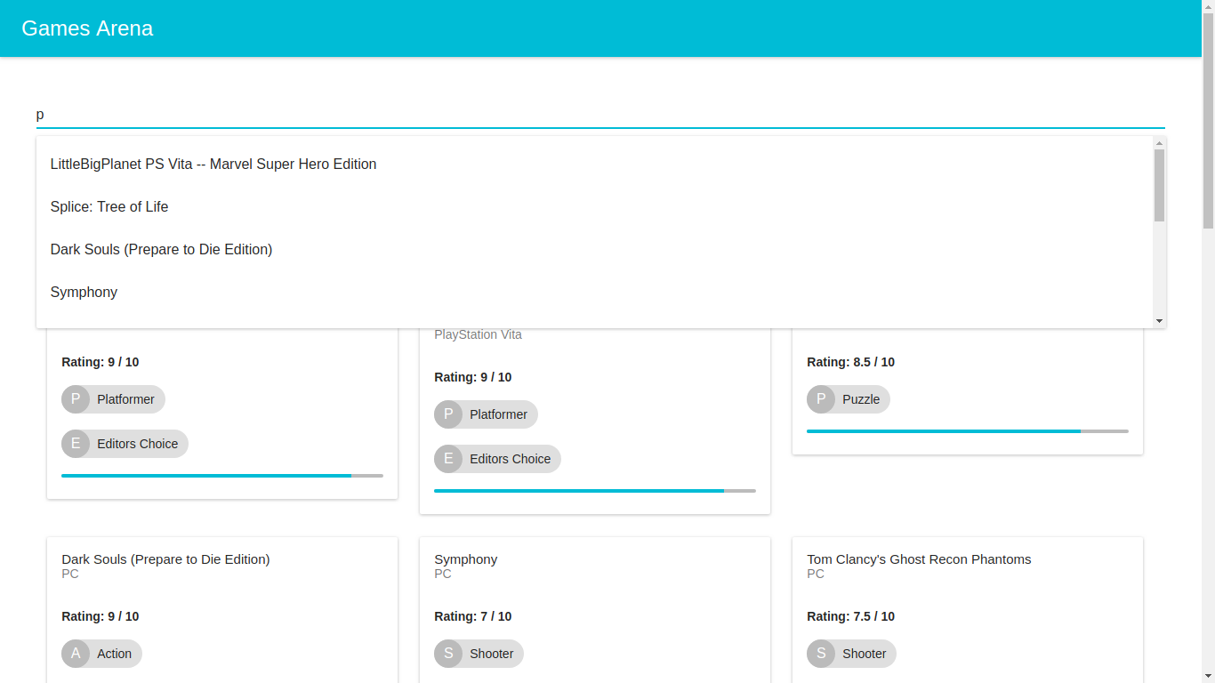1215x683 pixels.
Task: Click the dropdown list's scroll-down arrow
Action: pos(1159,321)
